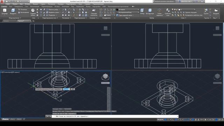The height and width of the screenshot is (126, 224).
Task: Open the Несохраненный вид dropdown
Action: (x=128, y=13)
